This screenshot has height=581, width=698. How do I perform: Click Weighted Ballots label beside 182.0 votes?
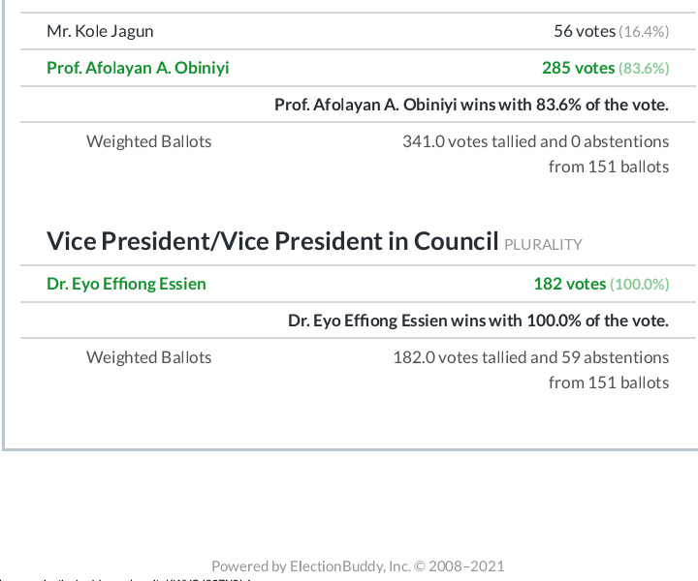point(148,357)
